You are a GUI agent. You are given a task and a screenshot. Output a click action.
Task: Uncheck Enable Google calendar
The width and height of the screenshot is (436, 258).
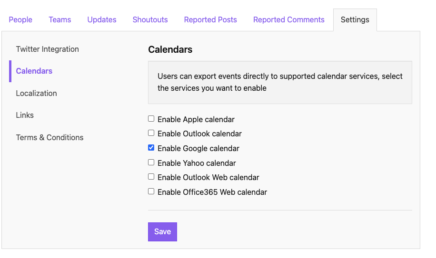coord(151,148)
